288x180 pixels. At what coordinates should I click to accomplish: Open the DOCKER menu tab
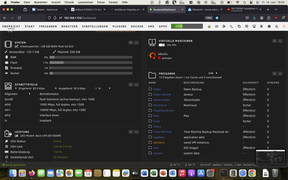pos(137,26)
